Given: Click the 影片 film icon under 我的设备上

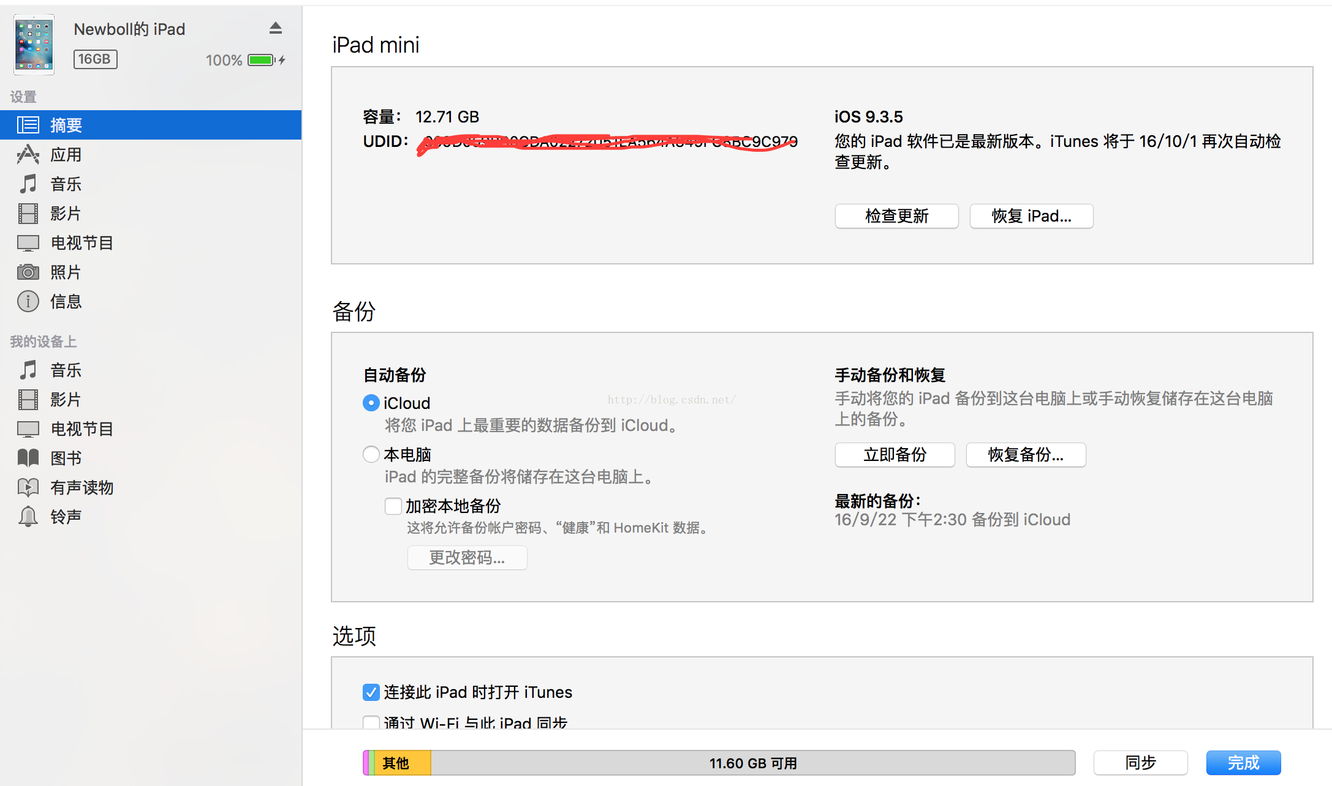Looking at the screenshot, I should (x=28, y=399).
